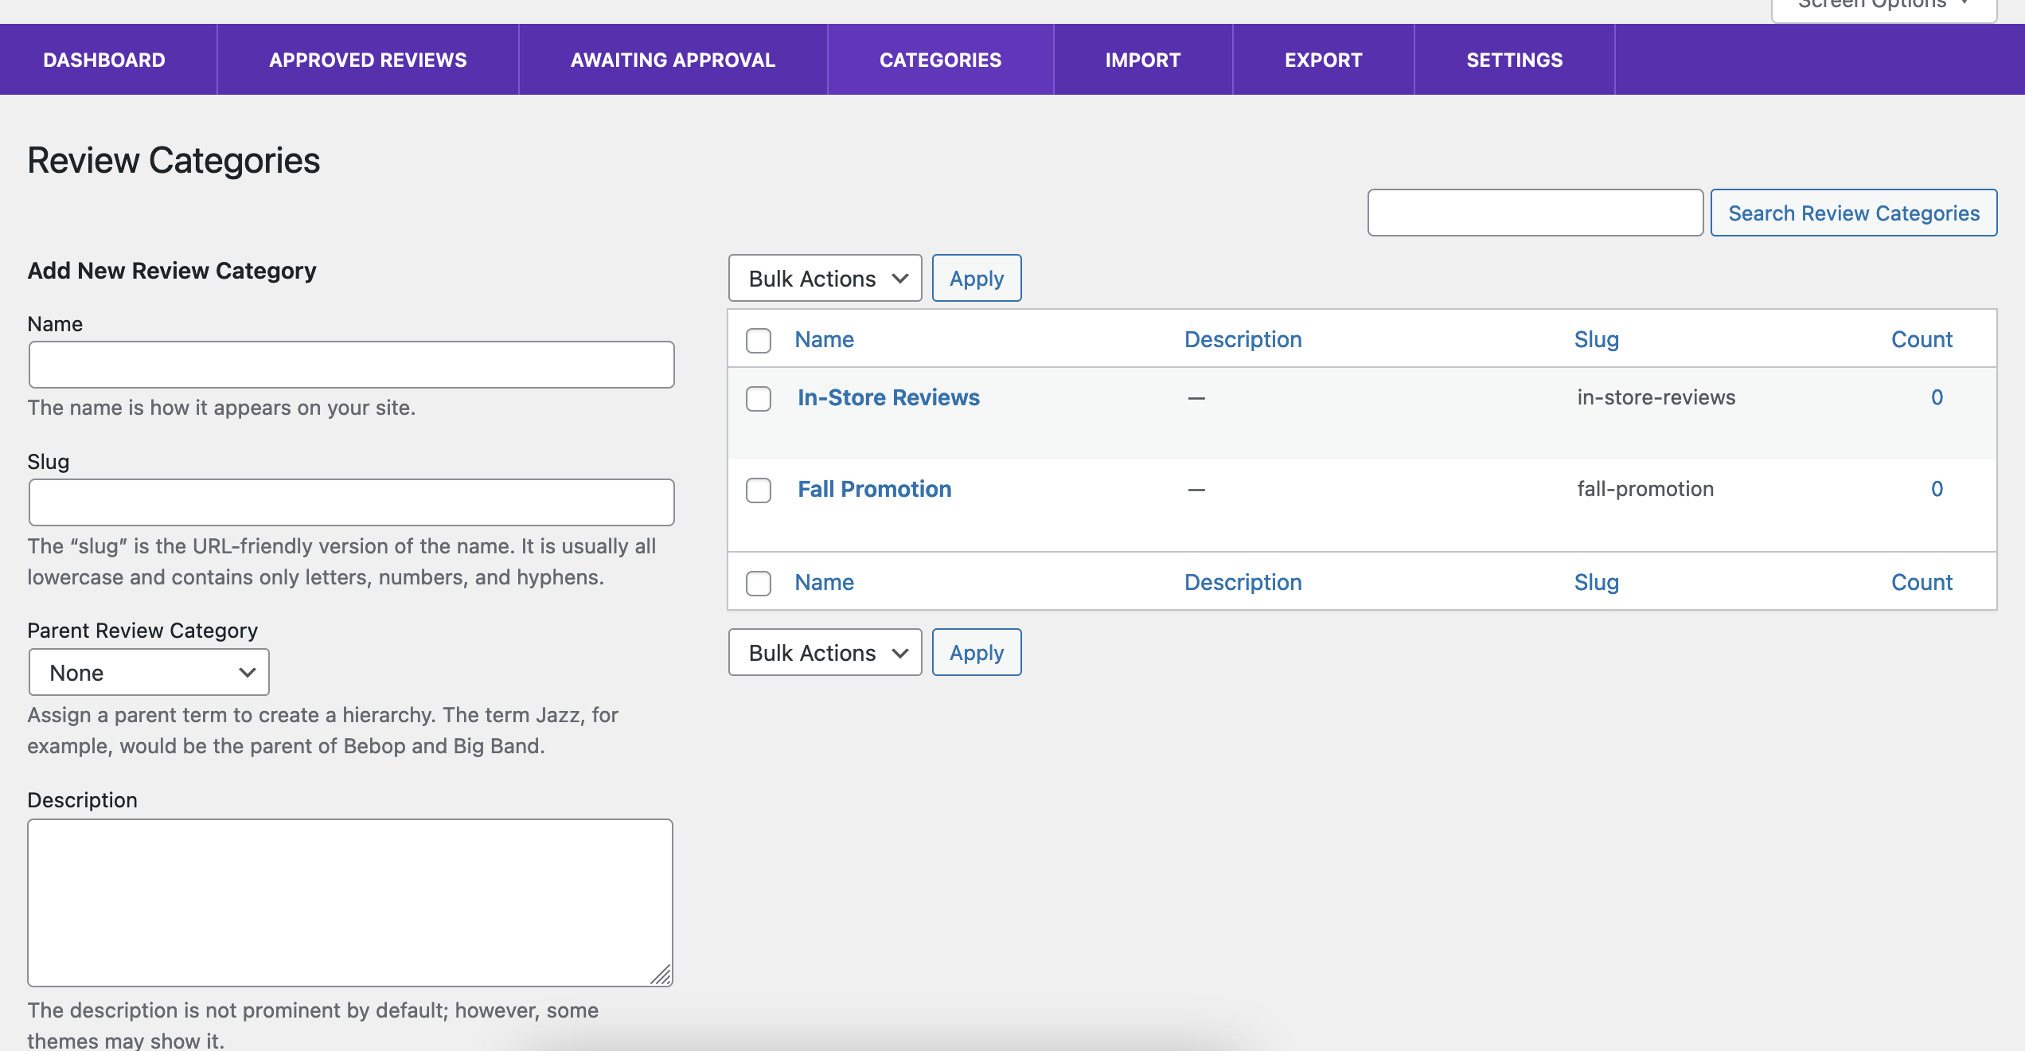Expand the Parent Review Category dropdown
Screen dimensions: 2025x1051
(149, 672)
